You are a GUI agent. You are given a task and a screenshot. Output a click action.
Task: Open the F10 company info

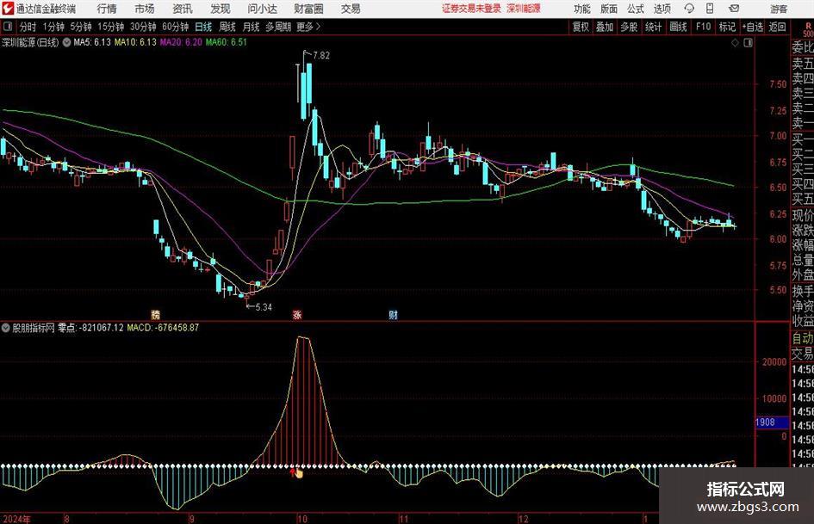[x=703, y=27]
